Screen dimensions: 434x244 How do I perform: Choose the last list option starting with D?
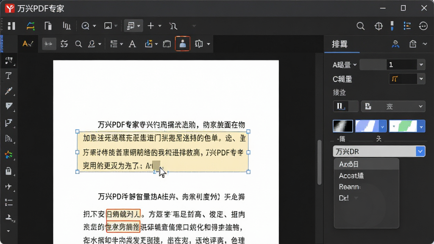click(x=366, y=198)
